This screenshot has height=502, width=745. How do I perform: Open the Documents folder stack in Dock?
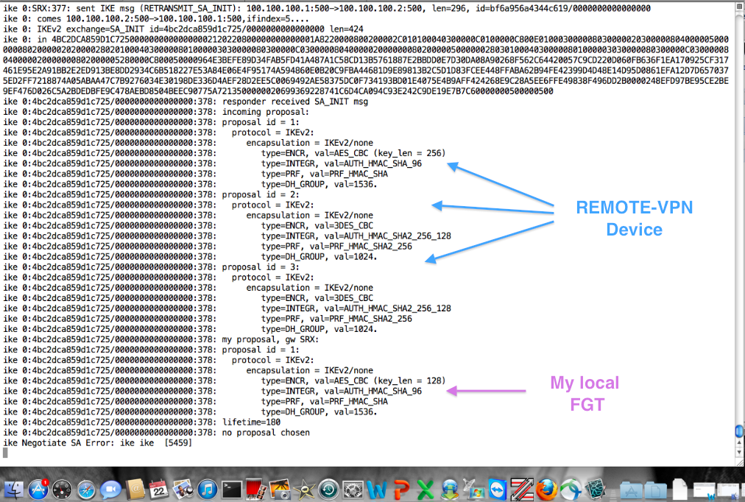pyautogui.click(x=655, y=490)
